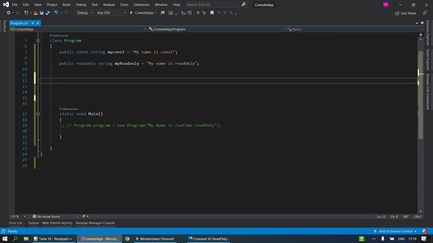Open the ConsoleApp.Program type navigation dropdown

(216, 29)
